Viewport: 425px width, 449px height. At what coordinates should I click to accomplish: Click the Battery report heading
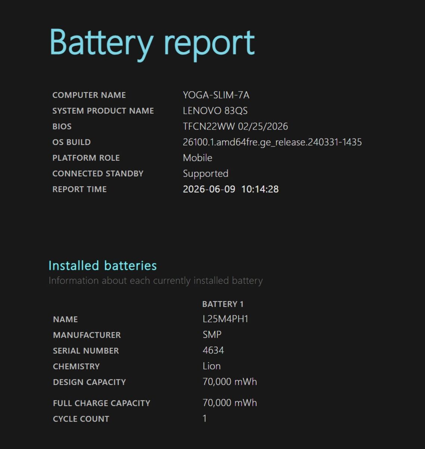pyautogui.click(x=152, y=44)
